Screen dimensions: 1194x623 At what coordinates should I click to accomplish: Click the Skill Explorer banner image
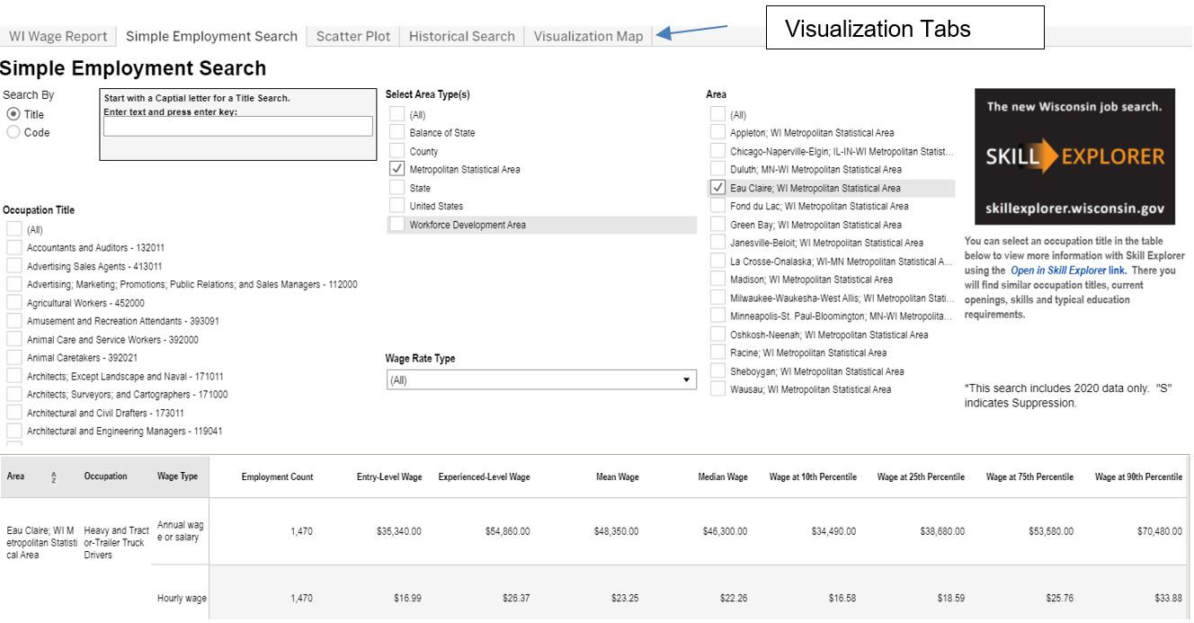1074,156
